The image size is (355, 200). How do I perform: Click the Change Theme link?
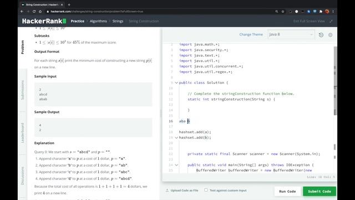(x=251, y=34)
